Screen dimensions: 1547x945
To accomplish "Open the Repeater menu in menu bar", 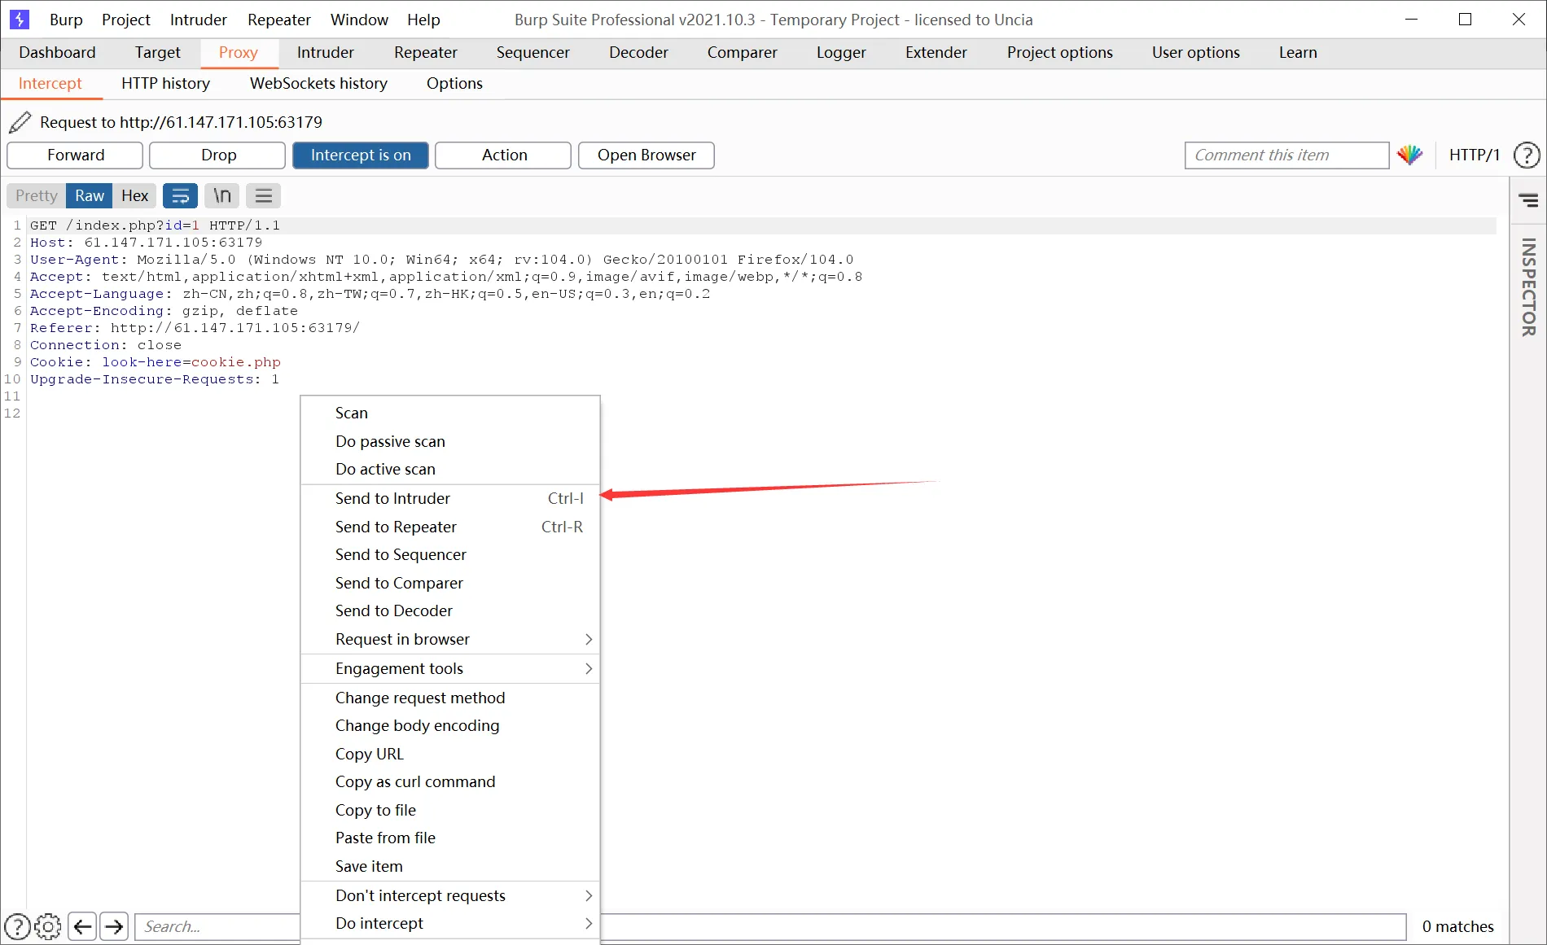I will click(279, 20).
